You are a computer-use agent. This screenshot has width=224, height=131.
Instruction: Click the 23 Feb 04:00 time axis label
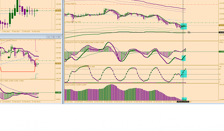tap(138, 102)
